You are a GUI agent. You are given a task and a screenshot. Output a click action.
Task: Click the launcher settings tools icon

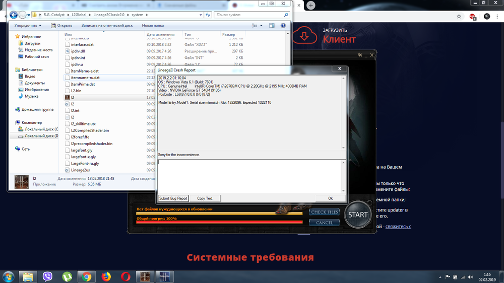360,55
